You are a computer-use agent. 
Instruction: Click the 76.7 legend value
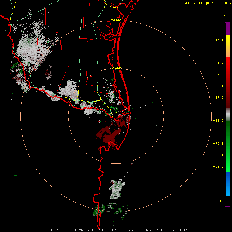click(x=219, y=52)
